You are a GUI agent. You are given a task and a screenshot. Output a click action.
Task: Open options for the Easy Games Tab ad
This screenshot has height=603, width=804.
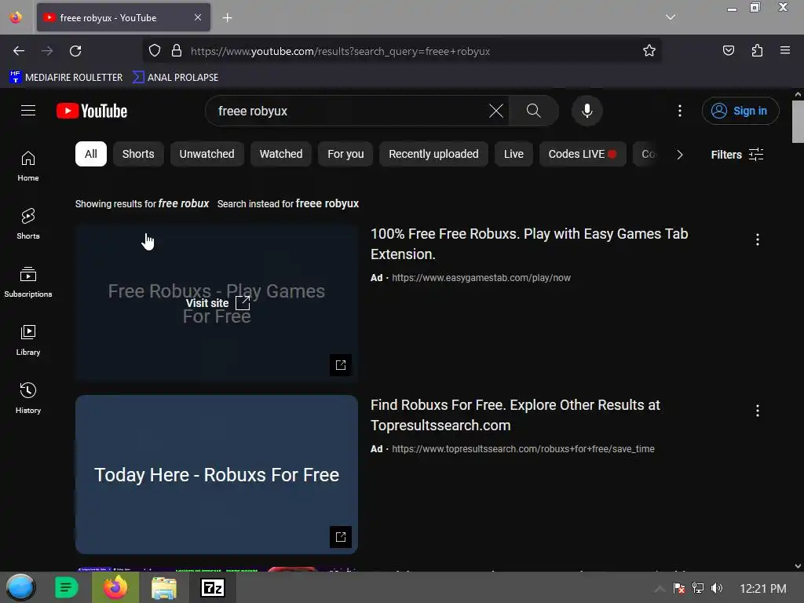point(758,239)
